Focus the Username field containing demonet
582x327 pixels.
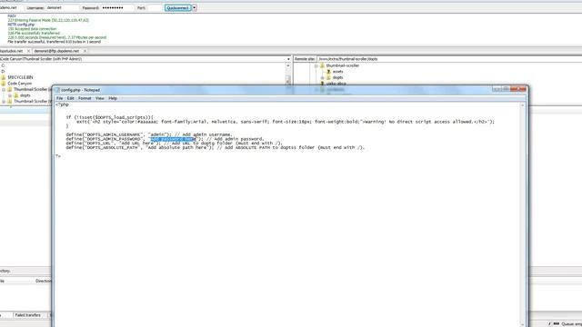coord(62,8)
